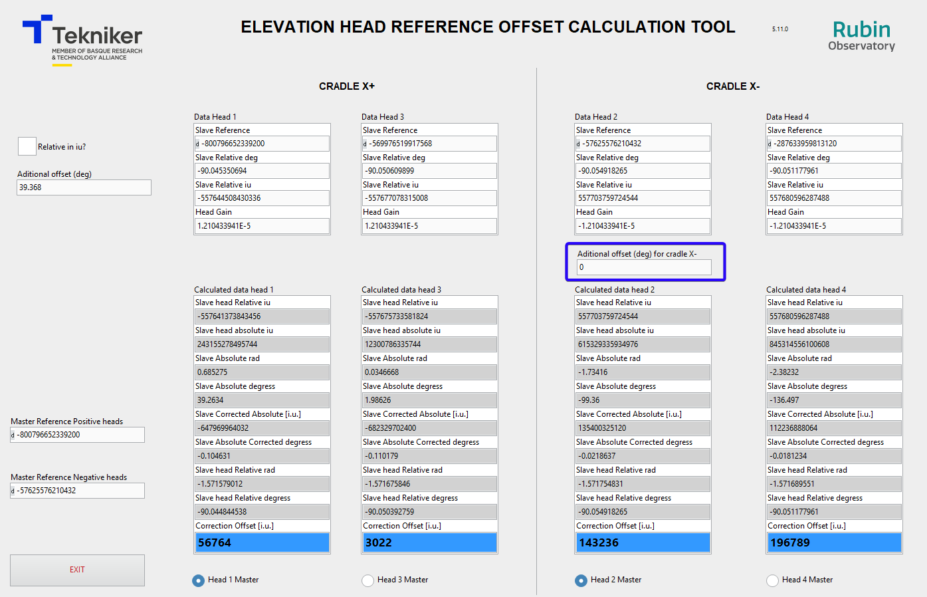Click the Master Reference Positive heads field
927x597 pixels.
click(x=77, y=435)
